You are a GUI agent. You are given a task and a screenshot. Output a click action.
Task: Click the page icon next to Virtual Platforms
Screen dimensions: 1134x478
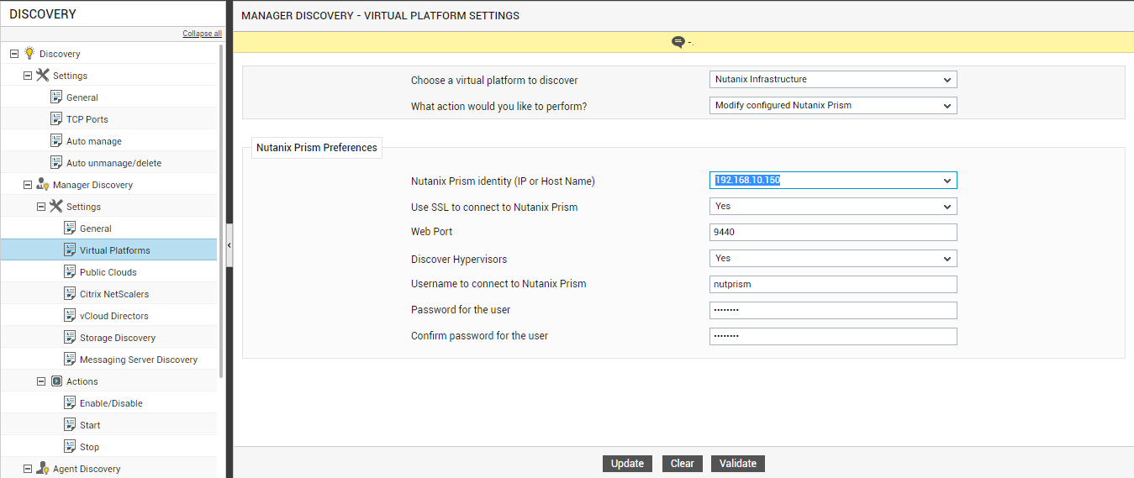[70, 250]
